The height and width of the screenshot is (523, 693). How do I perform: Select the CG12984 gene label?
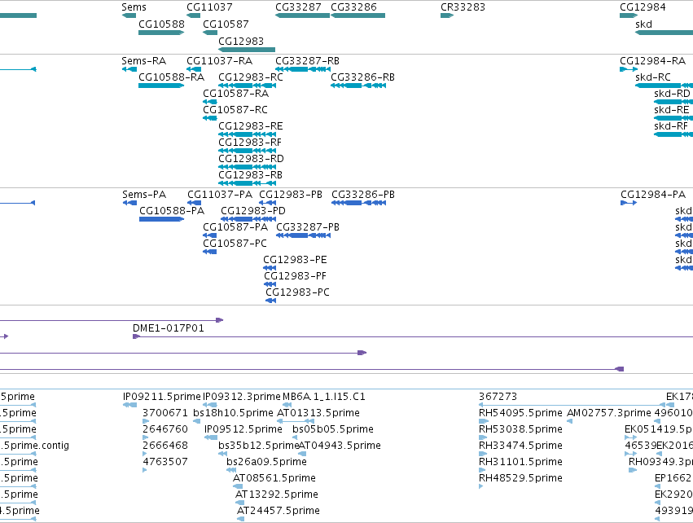[x=643, y=7]
